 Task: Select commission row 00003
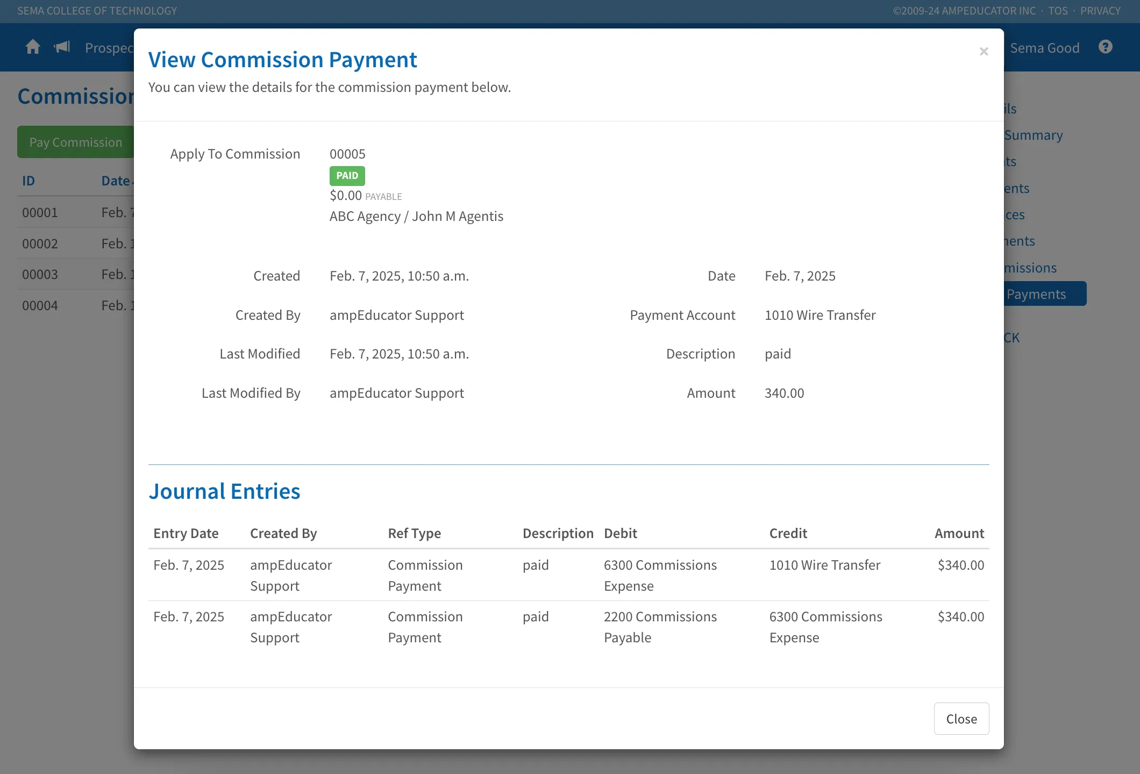75,274
